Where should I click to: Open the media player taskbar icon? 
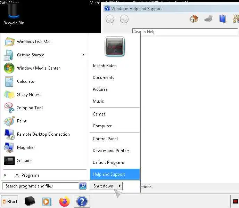[47, 202]
